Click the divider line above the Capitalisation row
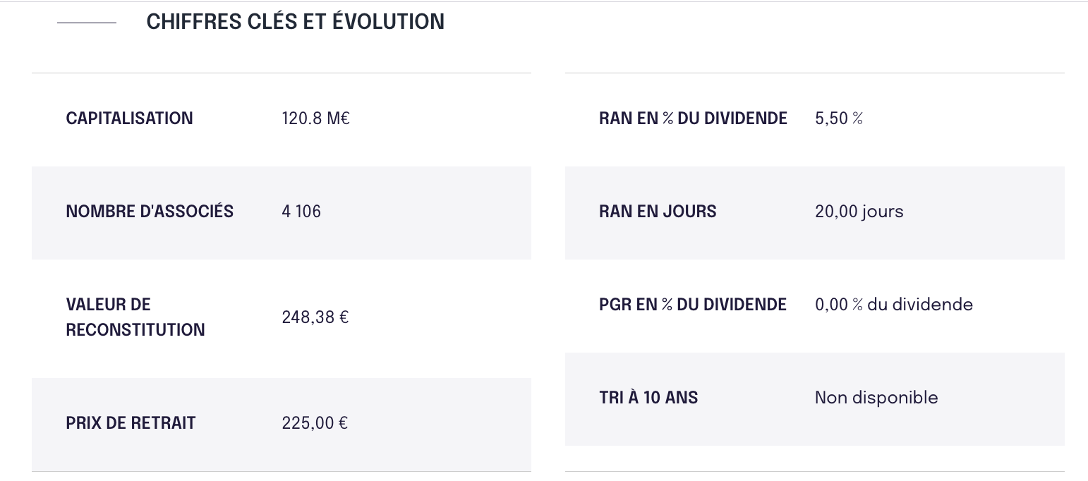The height and width of the screenshot is (481, 1088). tap(281, 73)
